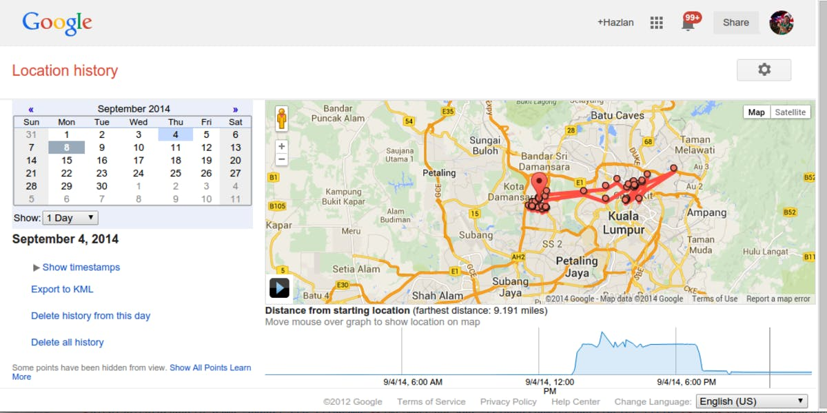Viewport: 827px width, 413px height.
Task: Open notifications bell showing 99+
Action: coord(689,22)
